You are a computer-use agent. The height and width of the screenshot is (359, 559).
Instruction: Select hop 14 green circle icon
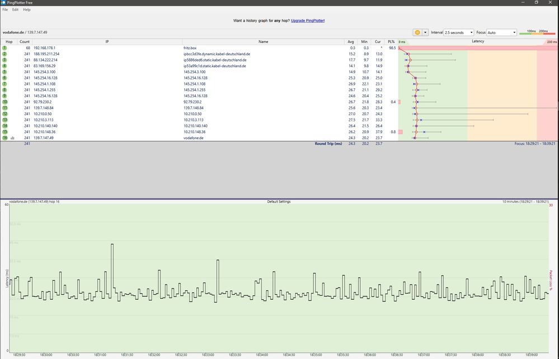[x=4, y=126]
